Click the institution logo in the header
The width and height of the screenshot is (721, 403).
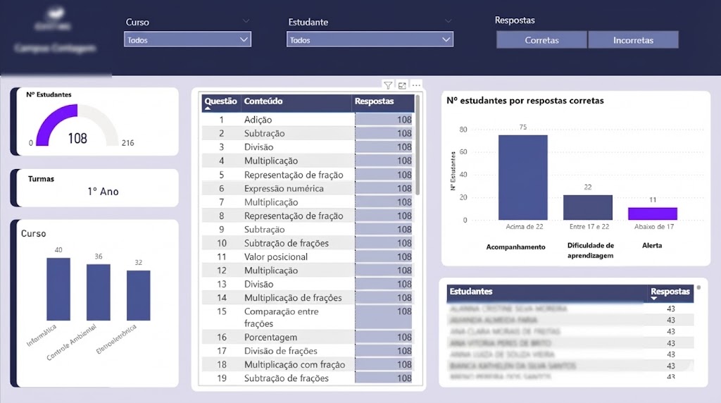tap(53, 20)
